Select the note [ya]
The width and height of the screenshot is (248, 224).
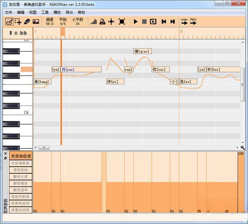56,69
